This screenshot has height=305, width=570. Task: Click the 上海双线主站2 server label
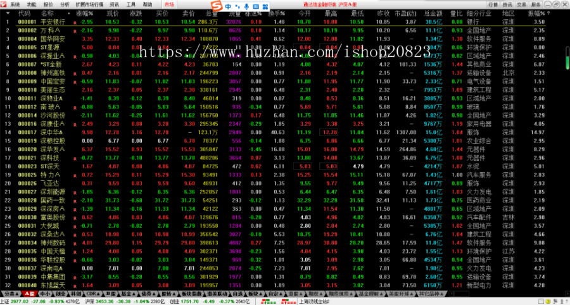pos(313,301)
